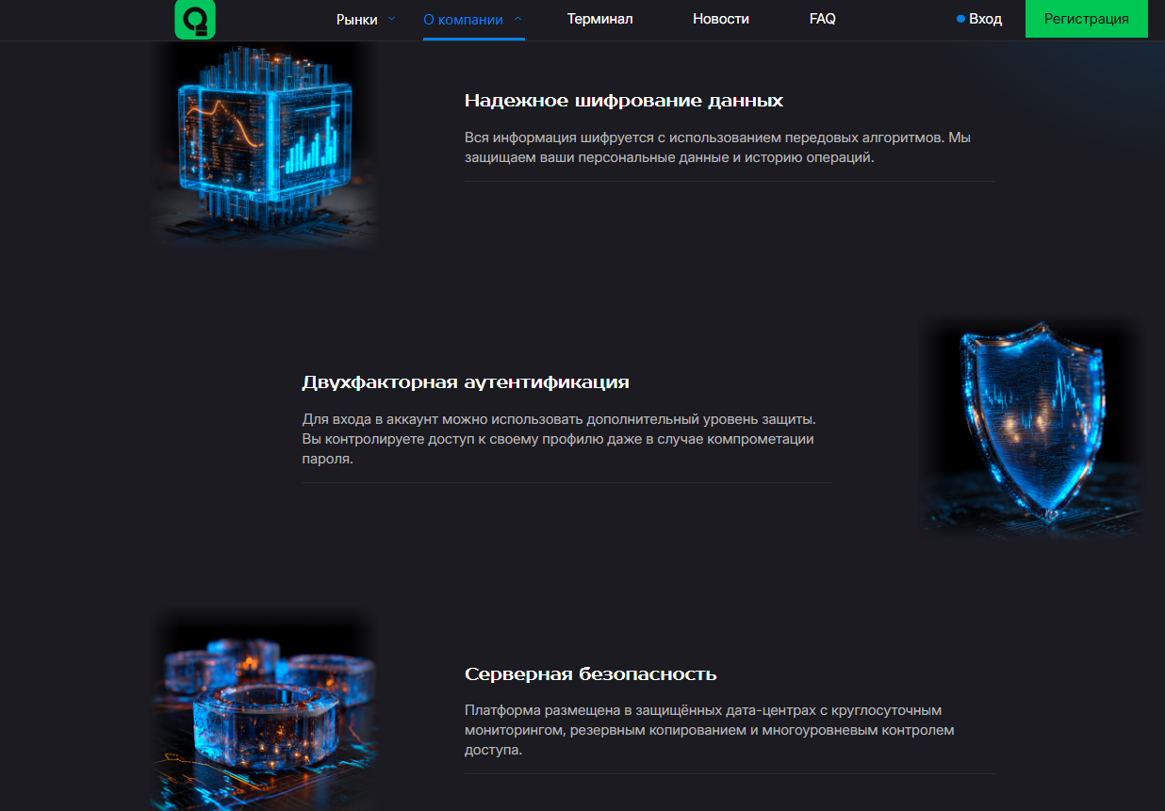
Task: Click the blue dot beside Вход
Action: (960, 19)
